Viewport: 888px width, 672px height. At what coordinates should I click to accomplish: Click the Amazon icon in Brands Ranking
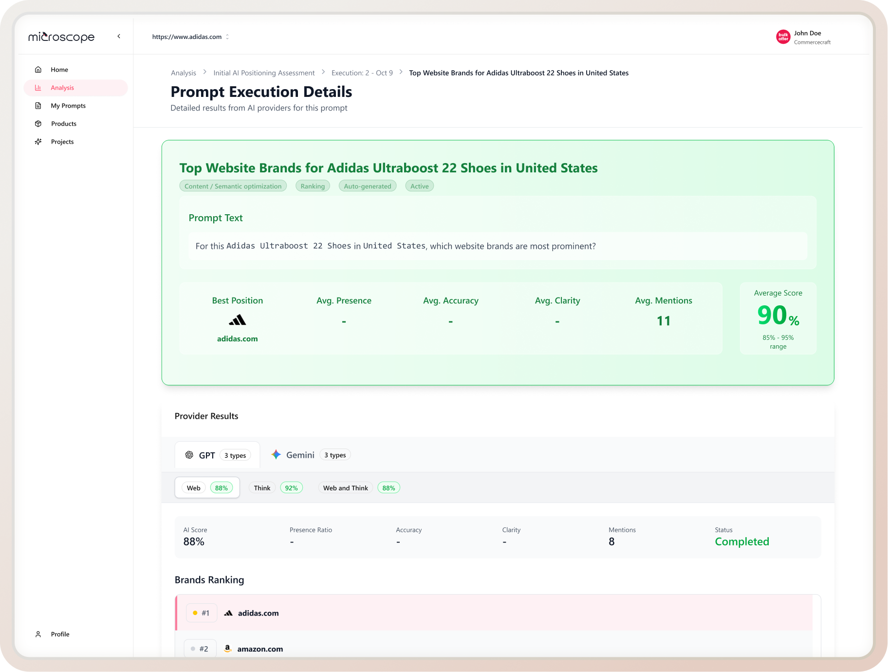(227, 649)
